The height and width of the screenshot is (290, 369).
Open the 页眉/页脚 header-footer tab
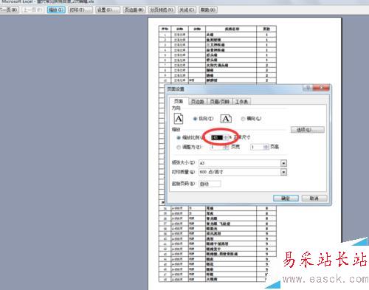point(219,102)
